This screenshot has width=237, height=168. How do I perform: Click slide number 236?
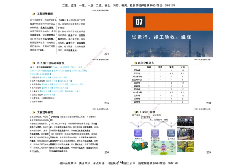coord(107,153)
